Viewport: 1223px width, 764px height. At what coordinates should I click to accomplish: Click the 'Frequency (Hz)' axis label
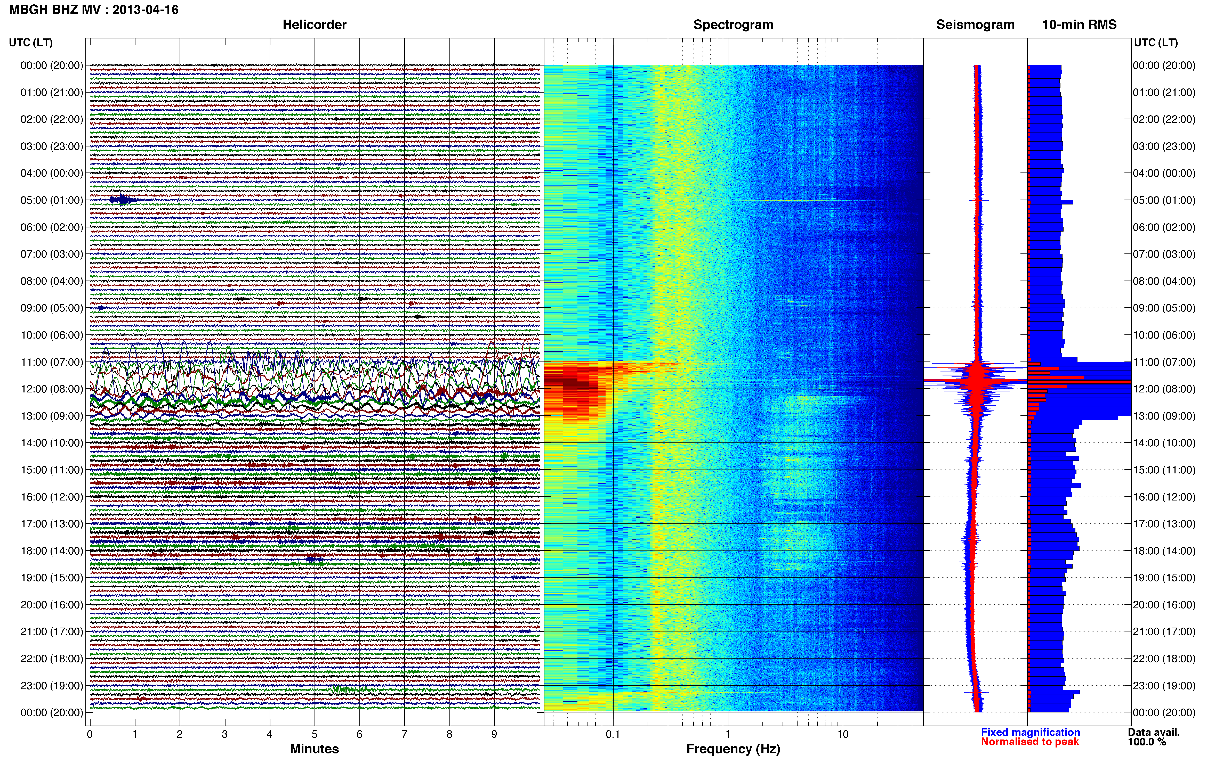[733, 749]
